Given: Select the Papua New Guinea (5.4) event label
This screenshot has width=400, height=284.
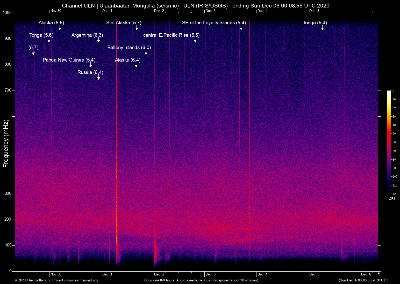Looking at the screenshot, I should pyautogui.click(x=69, y=60).
